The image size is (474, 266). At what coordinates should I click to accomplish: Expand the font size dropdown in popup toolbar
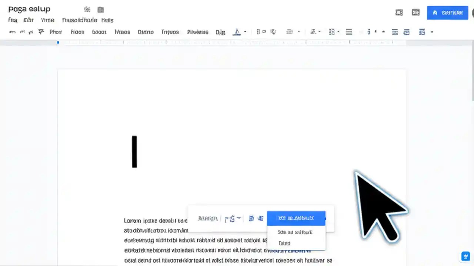(x=238, y=218)
